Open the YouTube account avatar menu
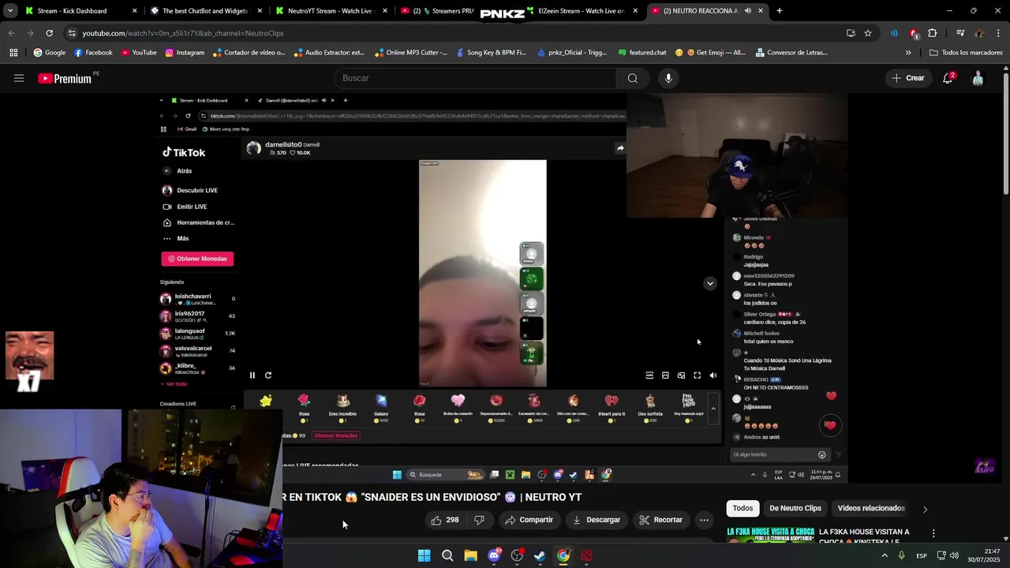The width and height of the screenshot is (1010, 568). [x=978, y=78]
